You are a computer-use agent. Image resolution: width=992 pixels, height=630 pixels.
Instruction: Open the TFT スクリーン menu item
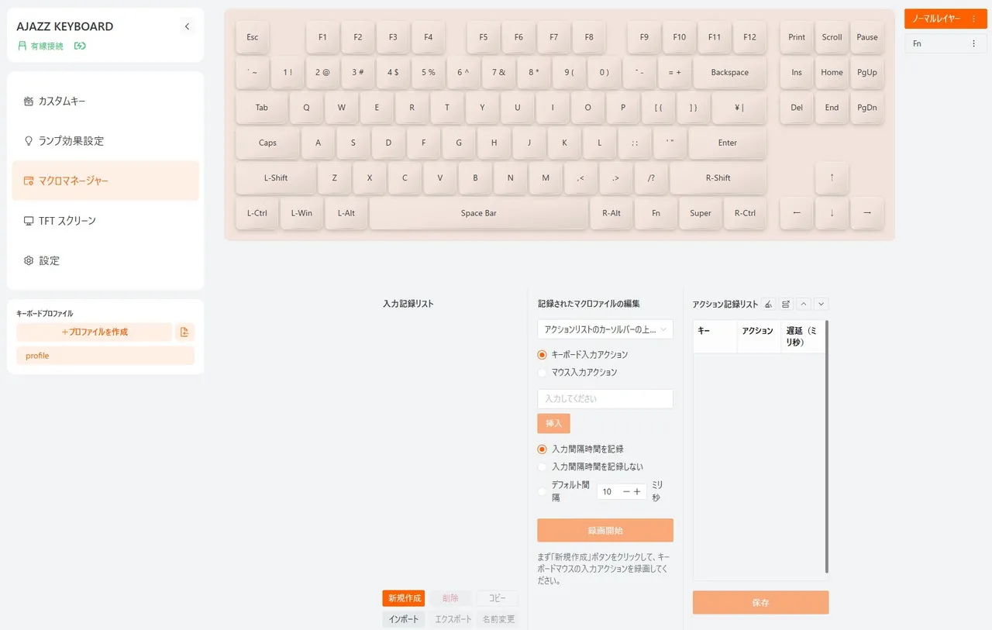pyautogui.click(x=67, y=221)
